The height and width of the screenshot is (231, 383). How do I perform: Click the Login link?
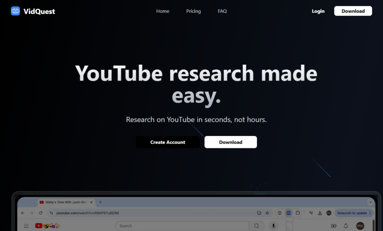318,11
